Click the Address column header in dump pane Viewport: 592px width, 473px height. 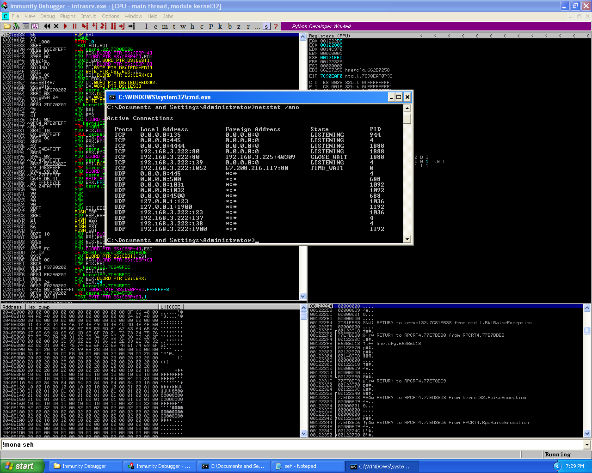coord(13,307)
